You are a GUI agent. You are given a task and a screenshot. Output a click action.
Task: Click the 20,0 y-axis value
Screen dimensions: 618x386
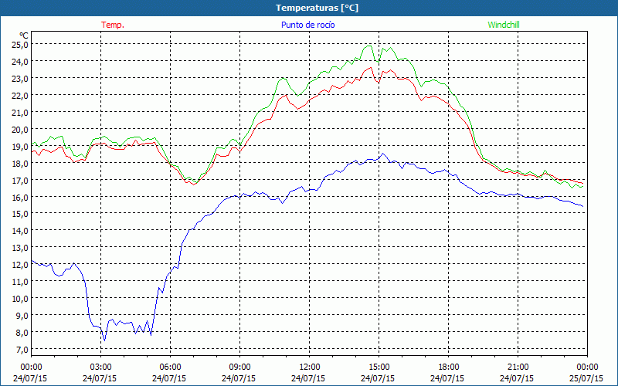point(20,129)
